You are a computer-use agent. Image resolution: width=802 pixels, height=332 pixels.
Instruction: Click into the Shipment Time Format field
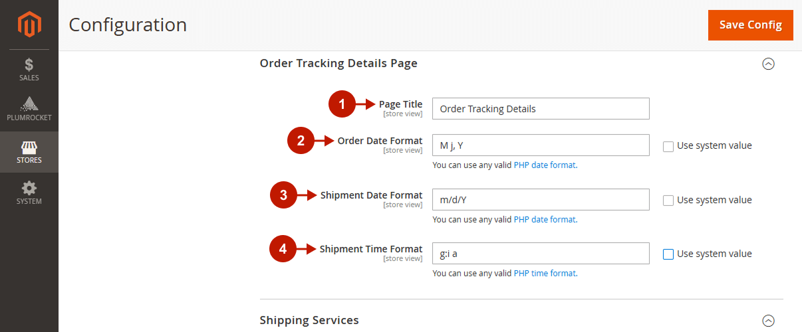541,253
